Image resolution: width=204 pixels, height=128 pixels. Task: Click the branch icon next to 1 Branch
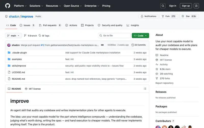click(25, 36)
